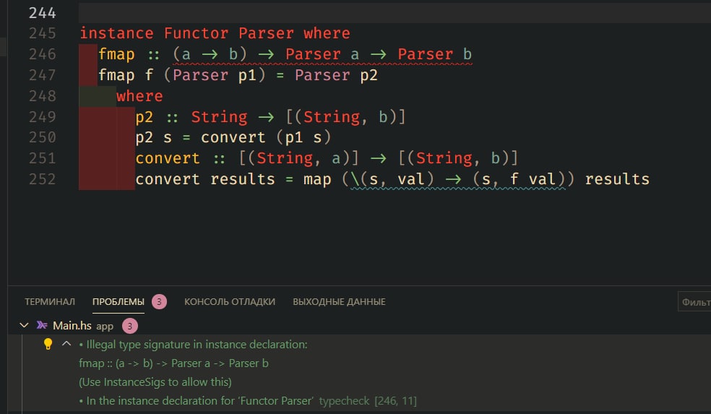The height and width of the screenshot is (414, 711).
Task: Click 'convert' in the line 251 signature
Action: click(168, 158)
